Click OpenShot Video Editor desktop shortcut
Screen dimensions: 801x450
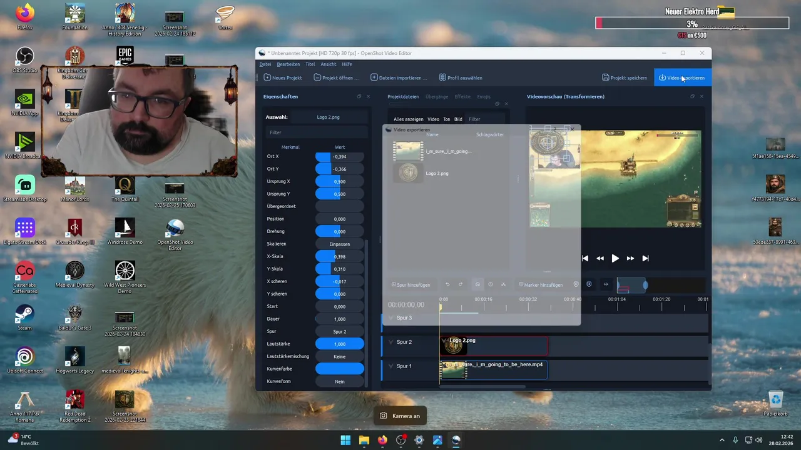pyautogui.click(x=175, y=235)
